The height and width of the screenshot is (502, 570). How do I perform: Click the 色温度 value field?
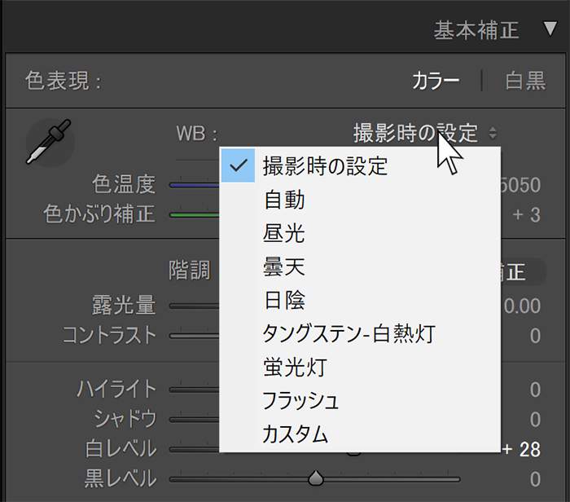click(x=521, y=185)
